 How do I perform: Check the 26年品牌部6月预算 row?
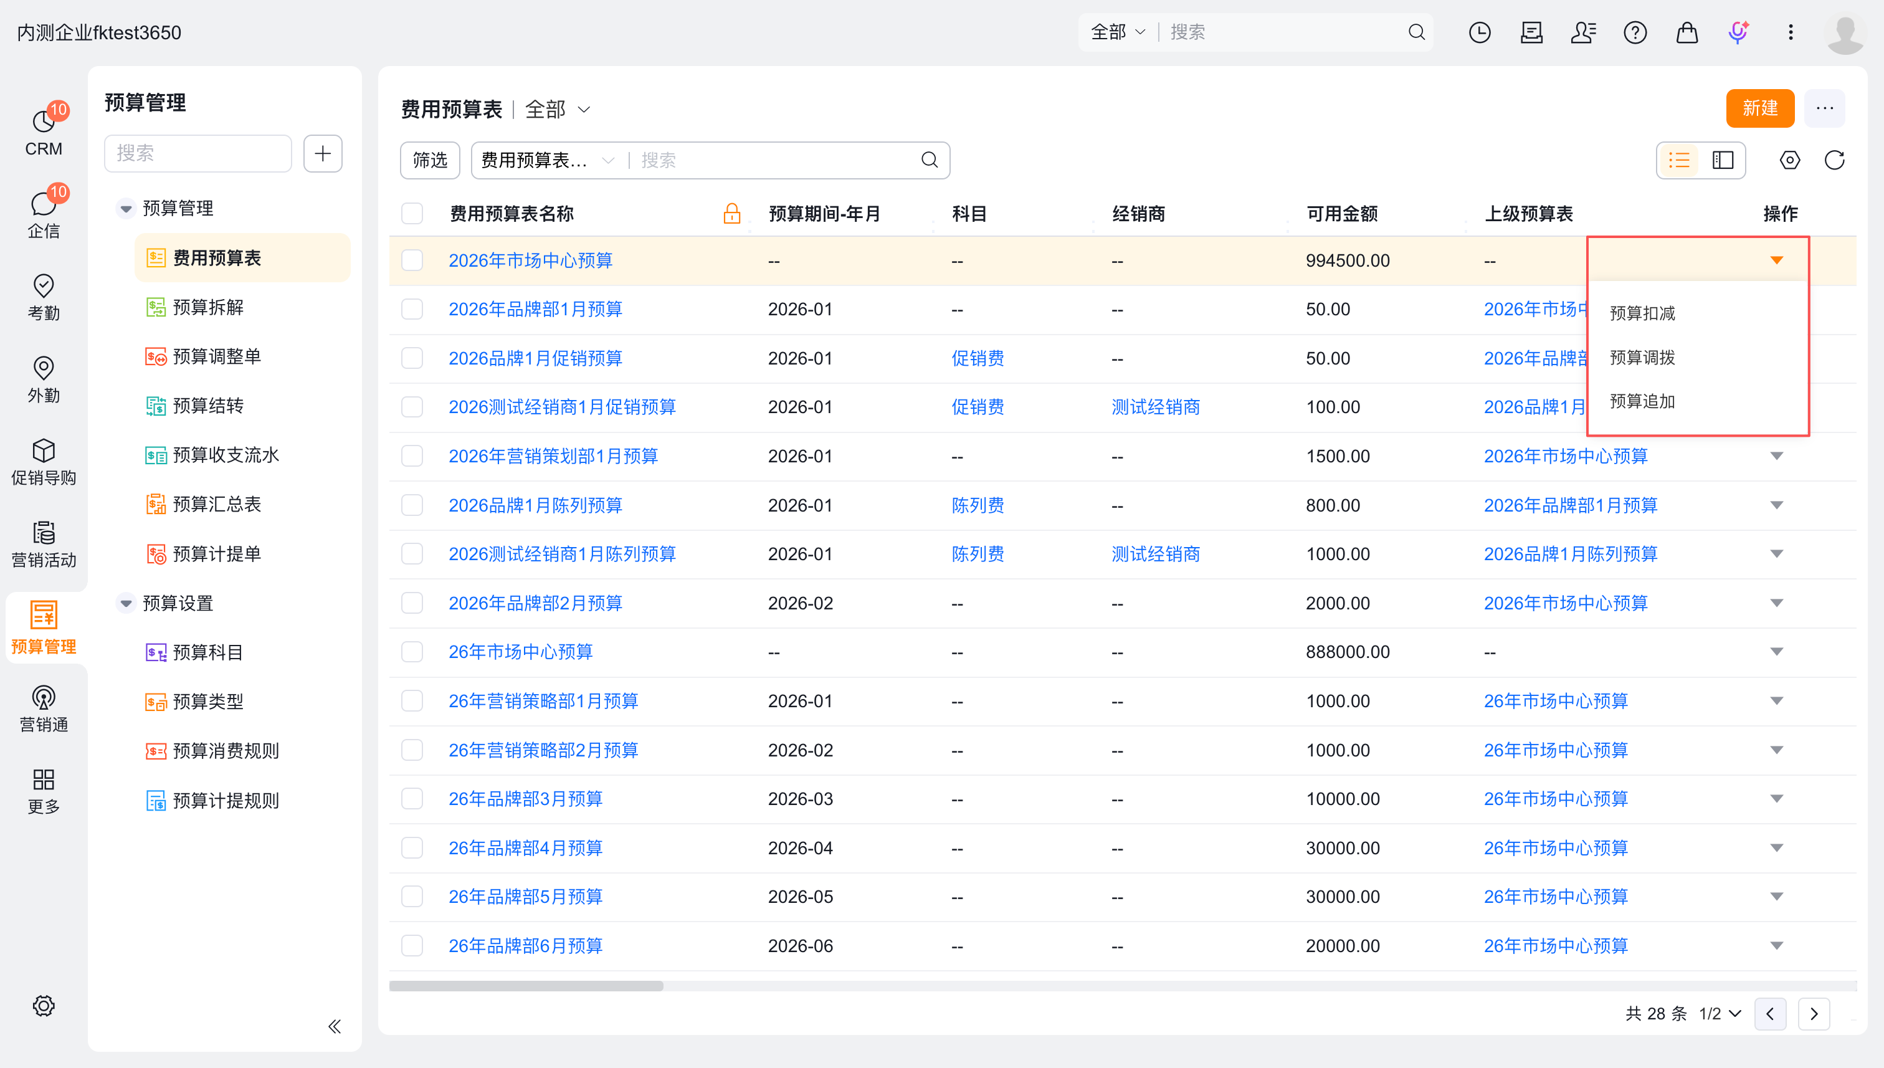(x=412, y=945)
